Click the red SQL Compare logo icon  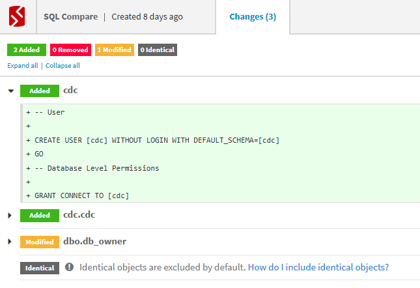click(x=17, y=17)
